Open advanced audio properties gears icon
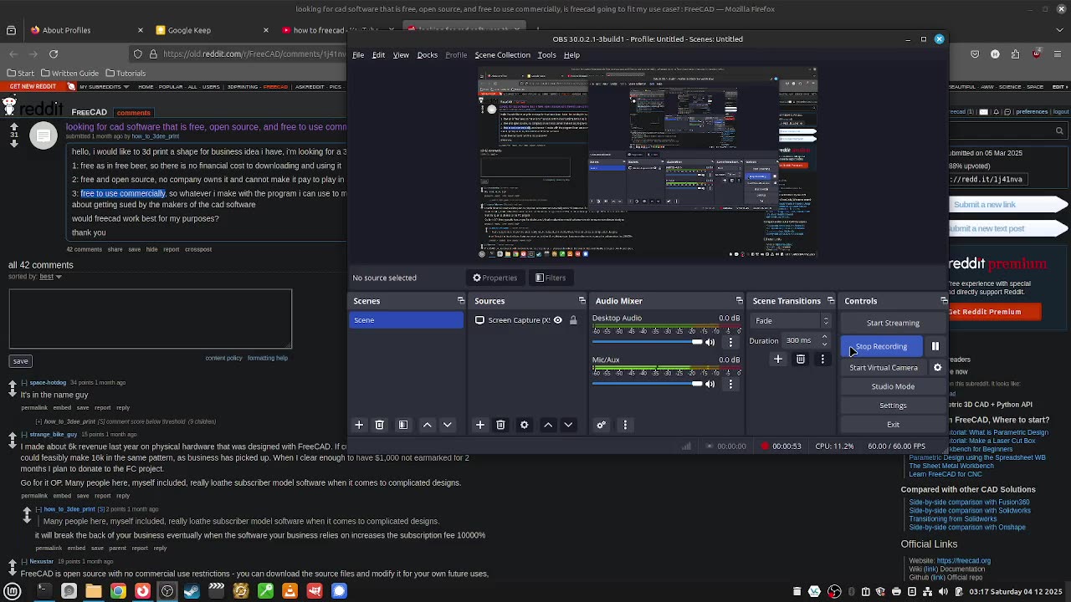The width and height of the screenshot is (1071, 602). (x=601, y=425)
